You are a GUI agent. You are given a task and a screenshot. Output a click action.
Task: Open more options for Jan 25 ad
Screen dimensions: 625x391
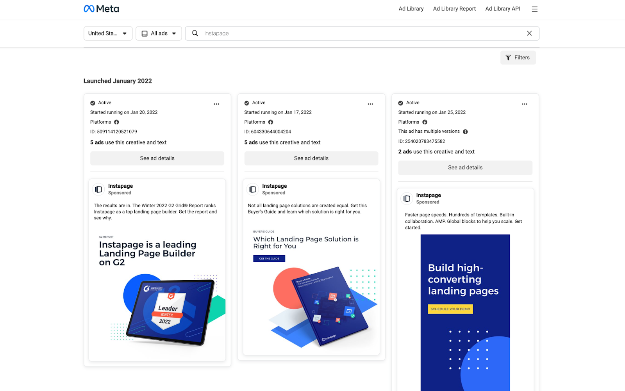click(524, 104)
